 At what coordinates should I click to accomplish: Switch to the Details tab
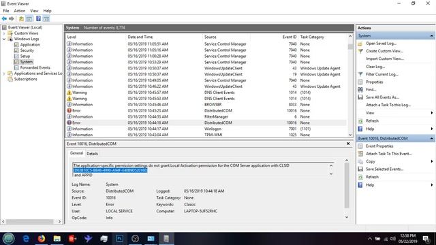[93, 154]
